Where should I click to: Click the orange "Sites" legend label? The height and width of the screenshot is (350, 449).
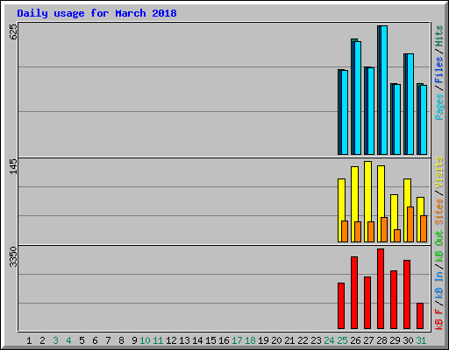(x=438, y=212)
